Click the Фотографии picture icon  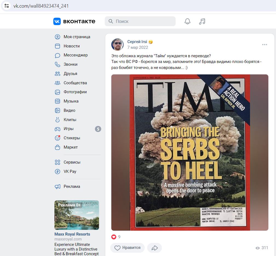(x=57, y=92)
